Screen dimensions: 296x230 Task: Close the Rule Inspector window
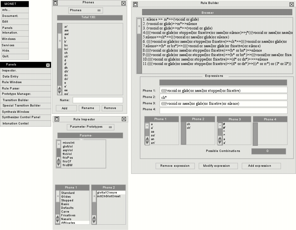pyautogui.click(x=124, y=119)
